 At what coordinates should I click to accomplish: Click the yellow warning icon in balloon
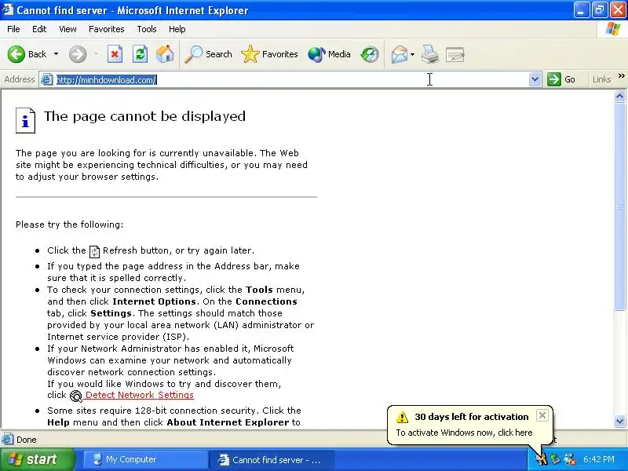[402, 417]
